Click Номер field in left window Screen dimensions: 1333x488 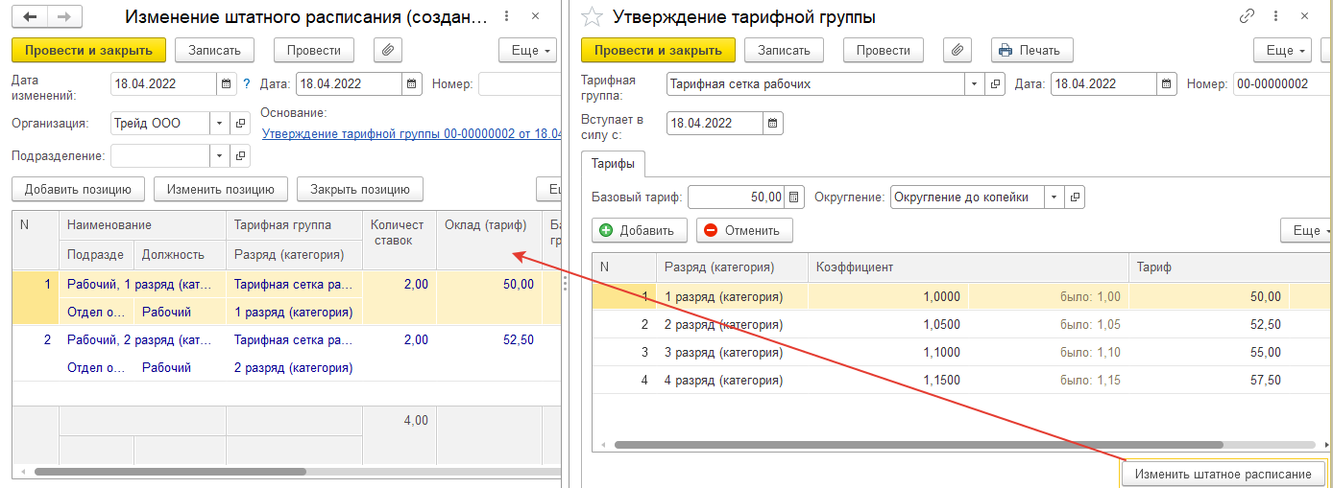tap(519, 83)
